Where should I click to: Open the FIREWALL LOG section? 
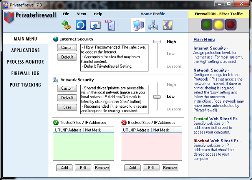(25, 73)
